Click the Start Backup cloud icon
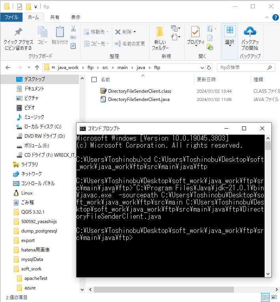 250,32
